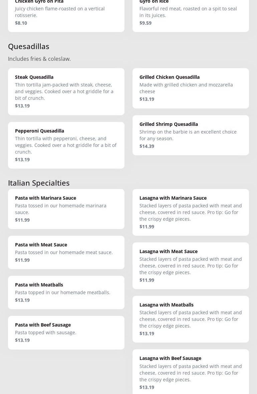Open the Gyro on Rice item
The height and width of the screenshot is (394, 257).
(191, 13)
